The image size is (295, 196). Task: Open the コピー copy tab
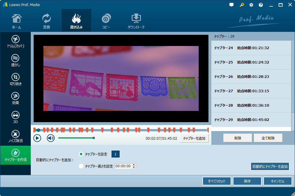tap(106, 21)
